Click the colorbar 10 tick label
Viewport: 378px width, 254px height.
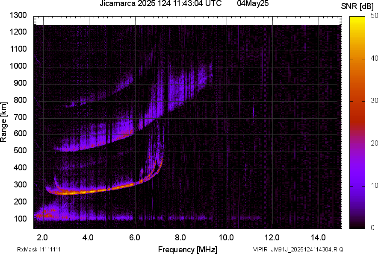[375, 185]
